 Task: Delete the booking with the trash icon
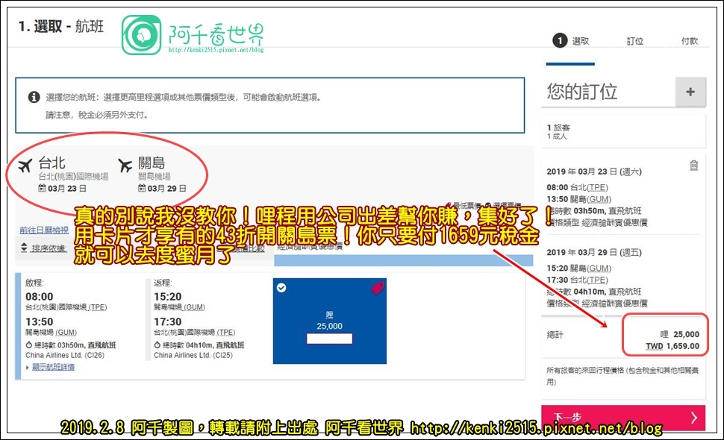pyautogui.click(x=693, y=165)
